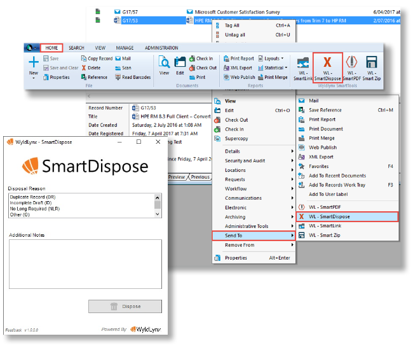Choose Save Reference in submenu
The image size is (413, 350).
pyautogui.click(x=348, y=110)
